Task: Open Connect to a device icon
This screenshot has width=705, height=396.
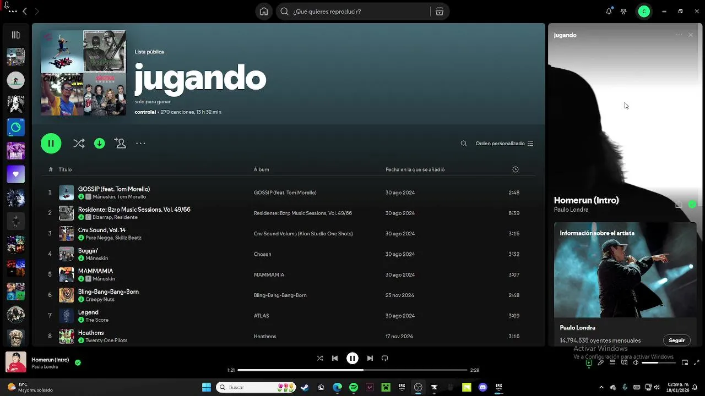Action: click(624, 363)
